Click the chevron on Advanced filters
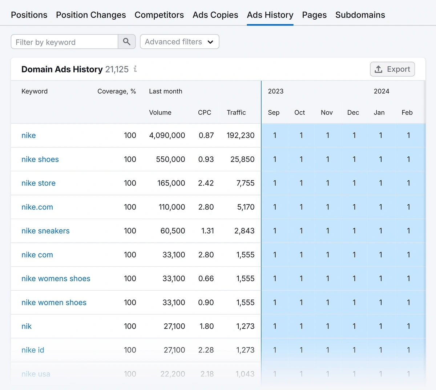The height and width of the screenshot is (390, 436). pos(210,42)
